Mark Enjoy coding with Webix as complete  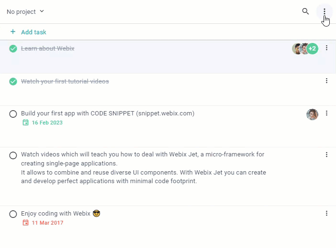(x=13, y=214)
